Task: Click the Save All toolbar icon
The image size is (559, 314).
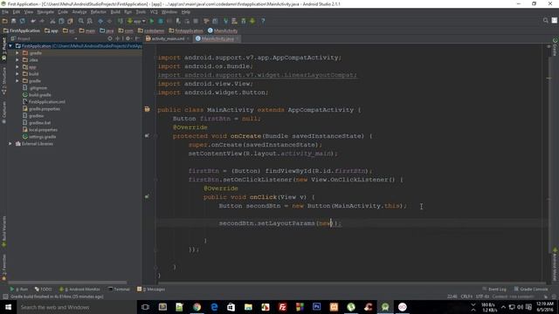Action: [14, 21]
